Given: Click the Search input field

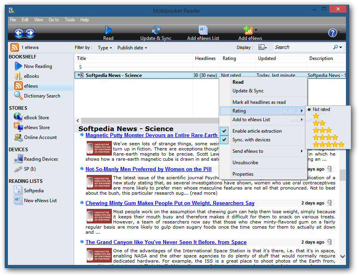Looking at the screenshot, I should click(302, 47).
